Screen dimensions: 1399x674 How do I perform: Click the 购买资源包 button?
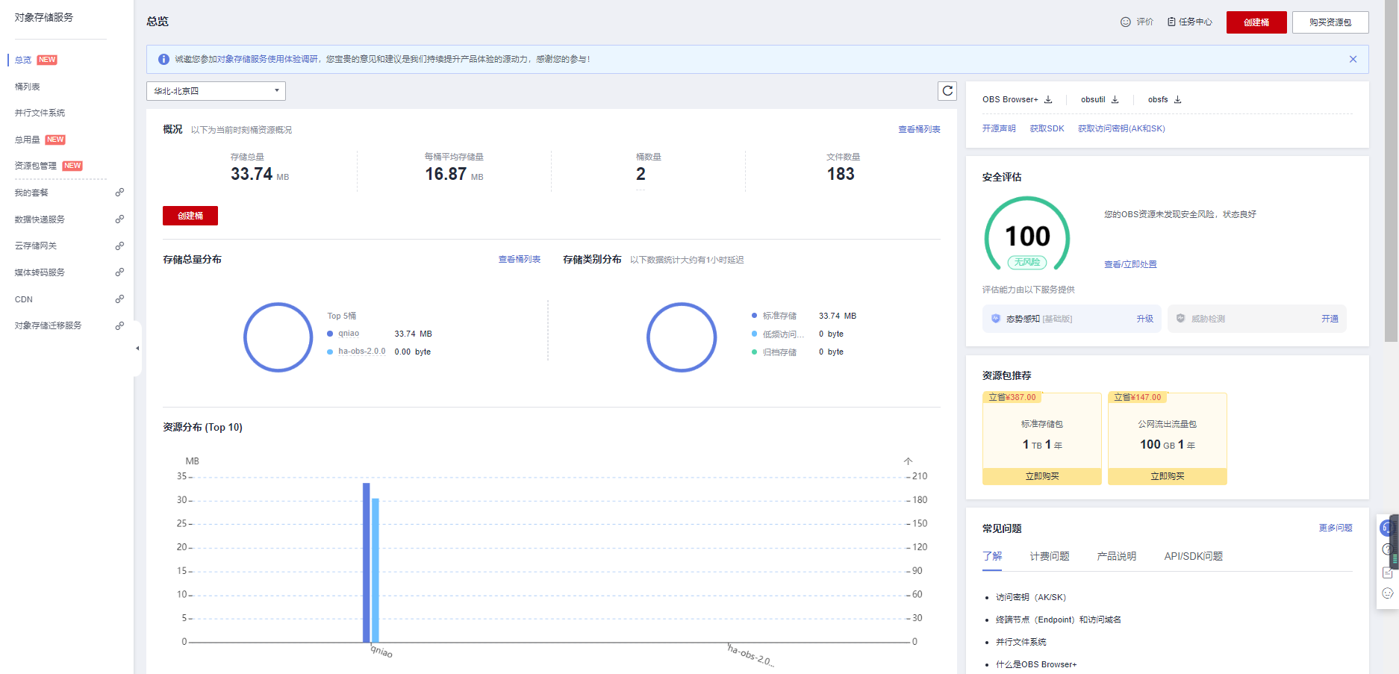(x=1330, y=22)
